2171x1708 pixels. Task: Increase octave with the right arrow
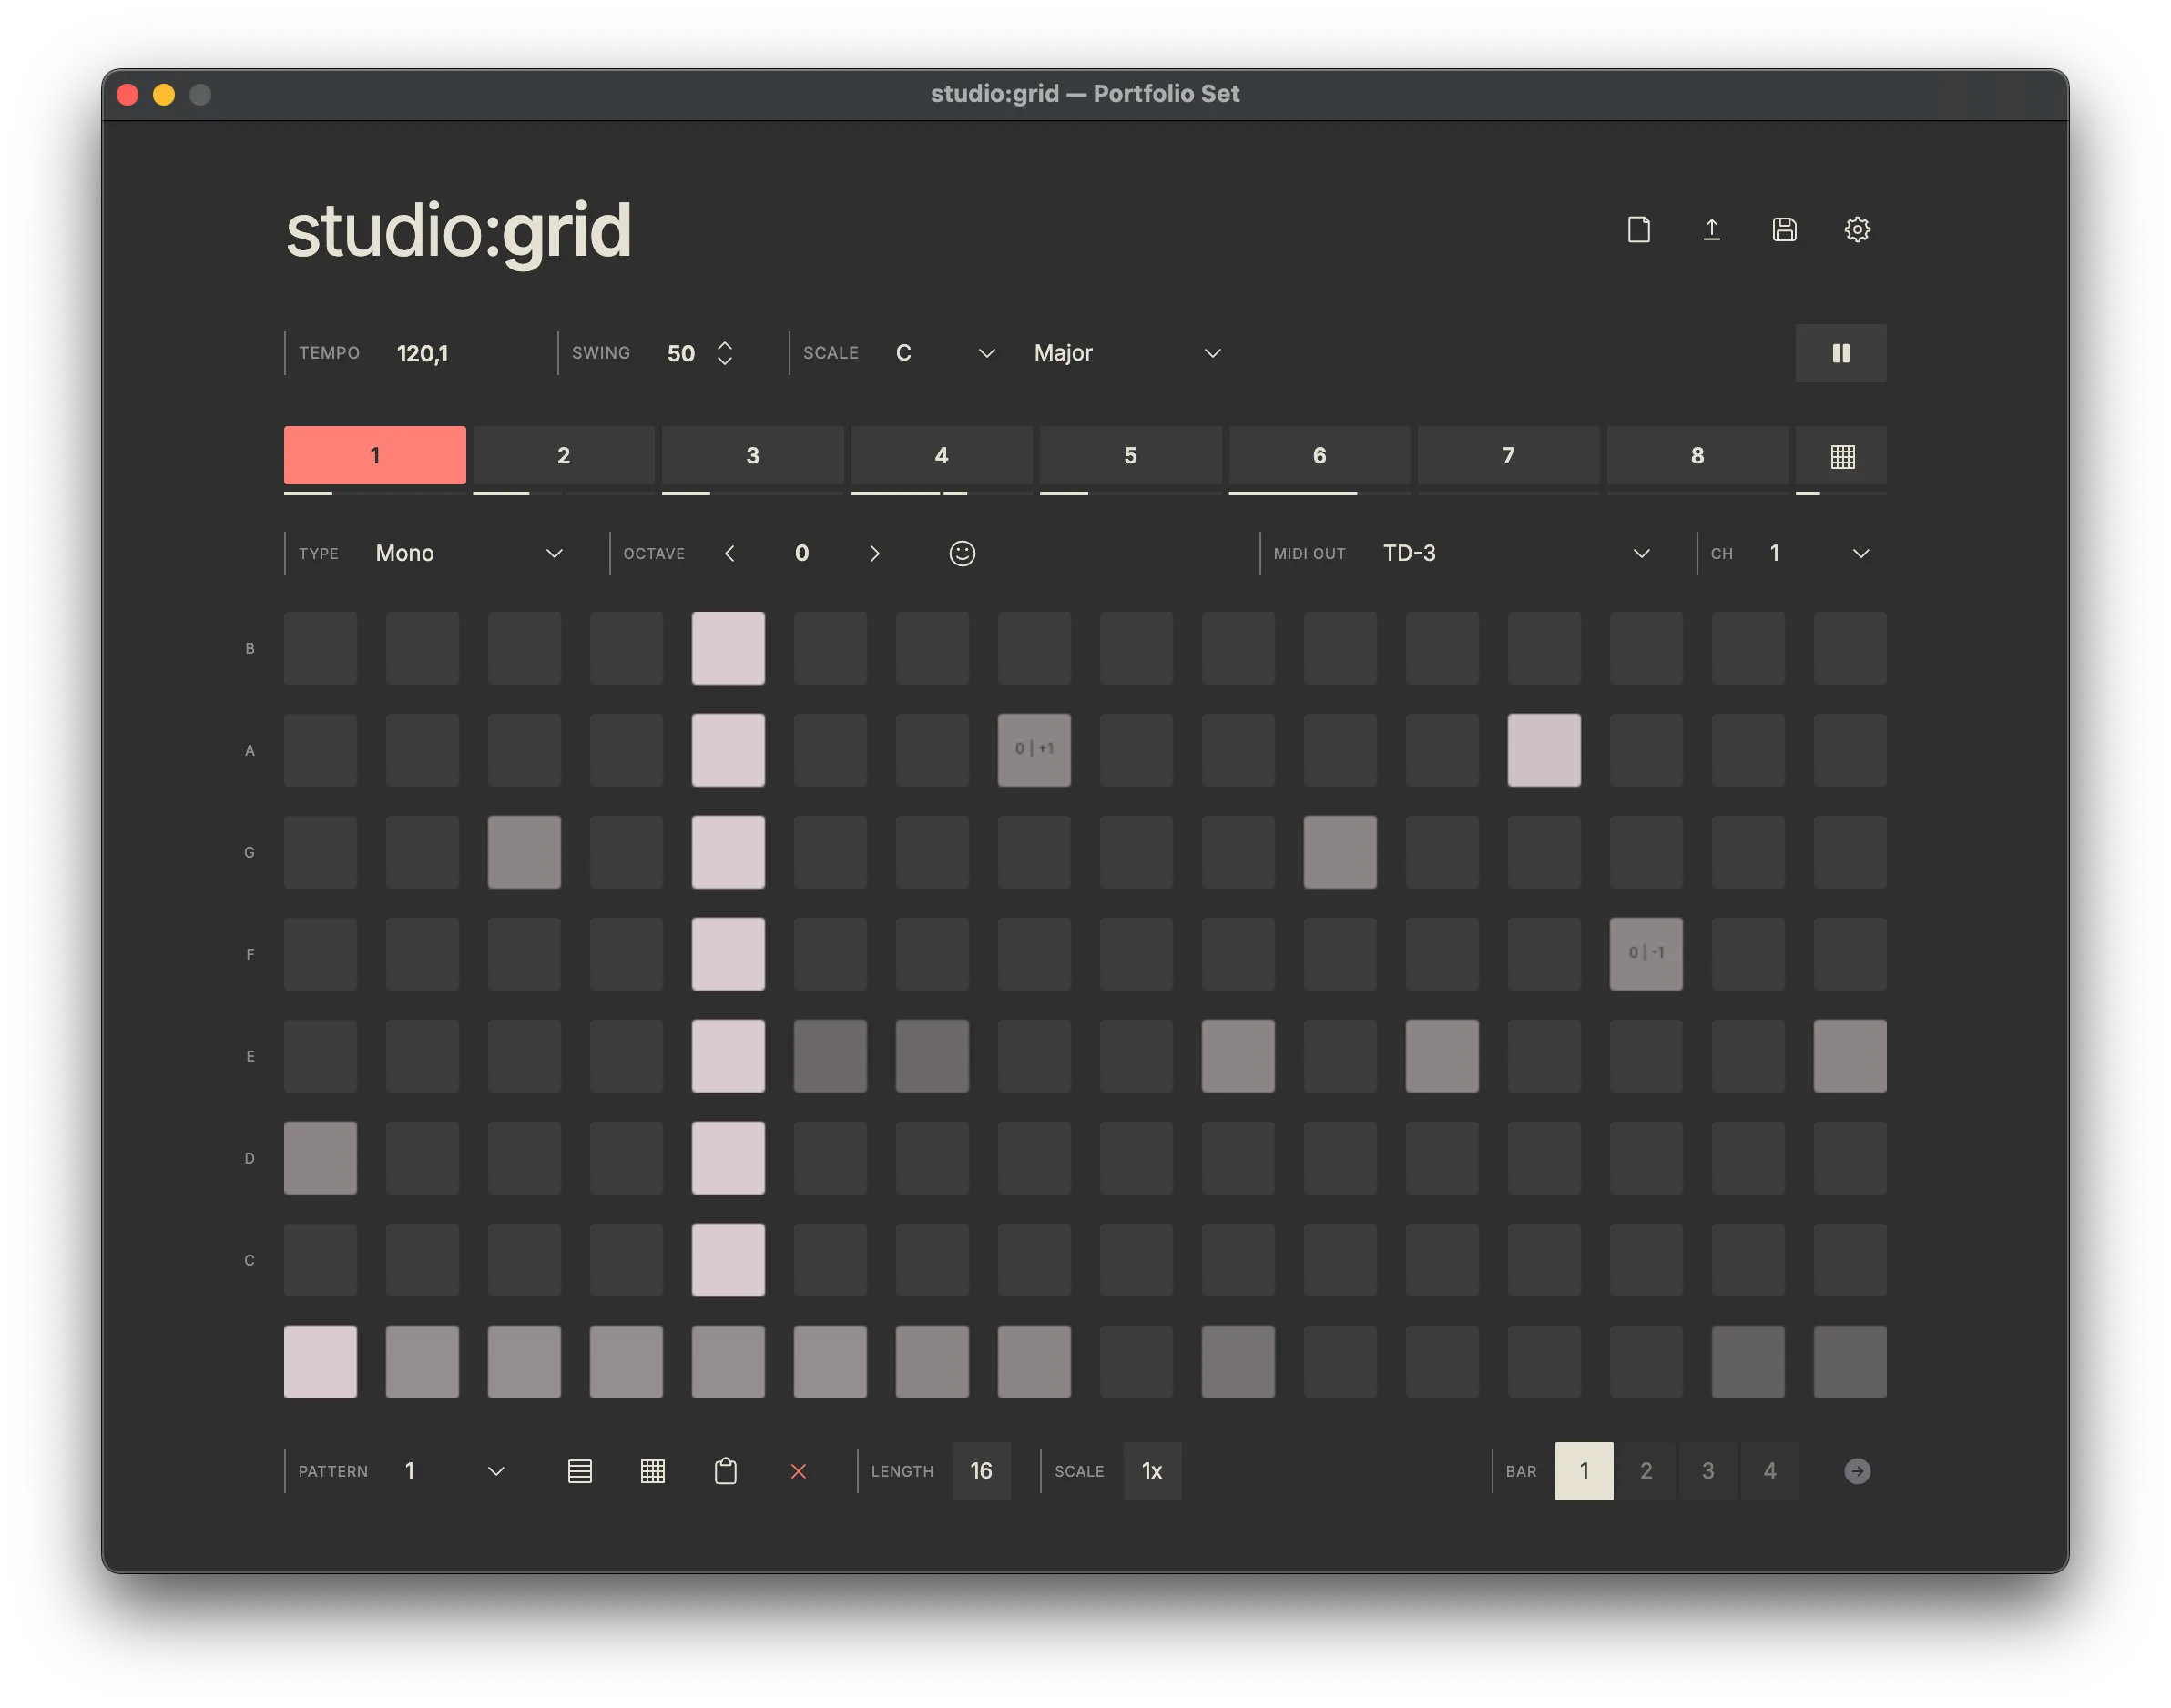875,553
